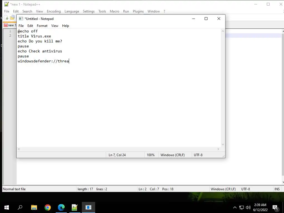284x213 pixels.
Task: Click Notepad++ New file toolbar icon
Action: [6, 17]
